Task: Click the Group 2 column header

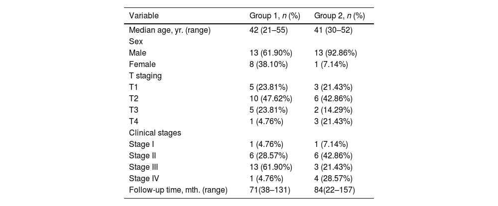Action: pyautogui.click(x=339, y=15)
